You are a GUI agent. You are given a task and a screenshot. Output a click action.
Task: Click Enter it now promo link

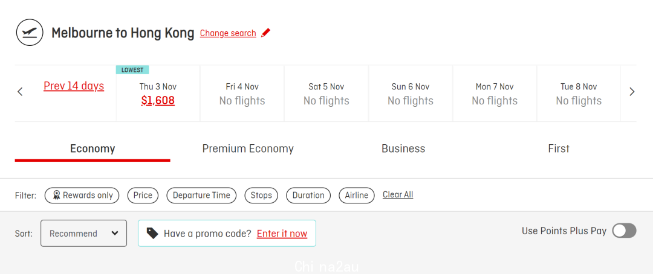[282, 234]
